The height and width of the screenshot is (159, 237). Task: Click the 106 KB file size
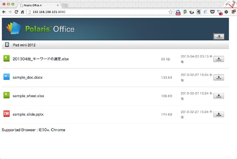tap(167, 96)
